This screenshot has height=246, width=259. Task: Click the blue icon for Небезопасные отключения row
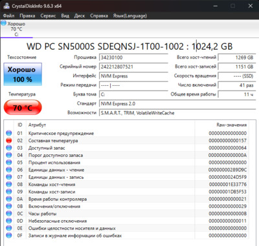pyautogui.click(x=9, y=221)
